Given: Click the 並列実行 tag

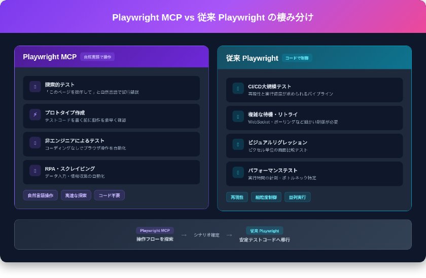Looking at the screenshot, I should click(x=298, y=197).
